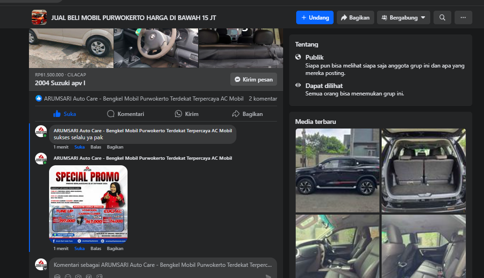The image size is (484, 278).
Task: Open author name above the Special Promo image
Action: click(142, 158)
